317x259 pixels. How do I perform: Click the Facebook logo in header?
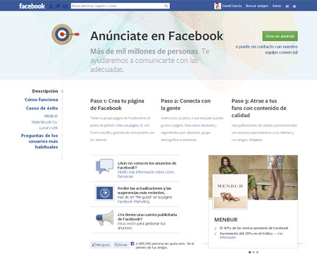click(32, 6)
